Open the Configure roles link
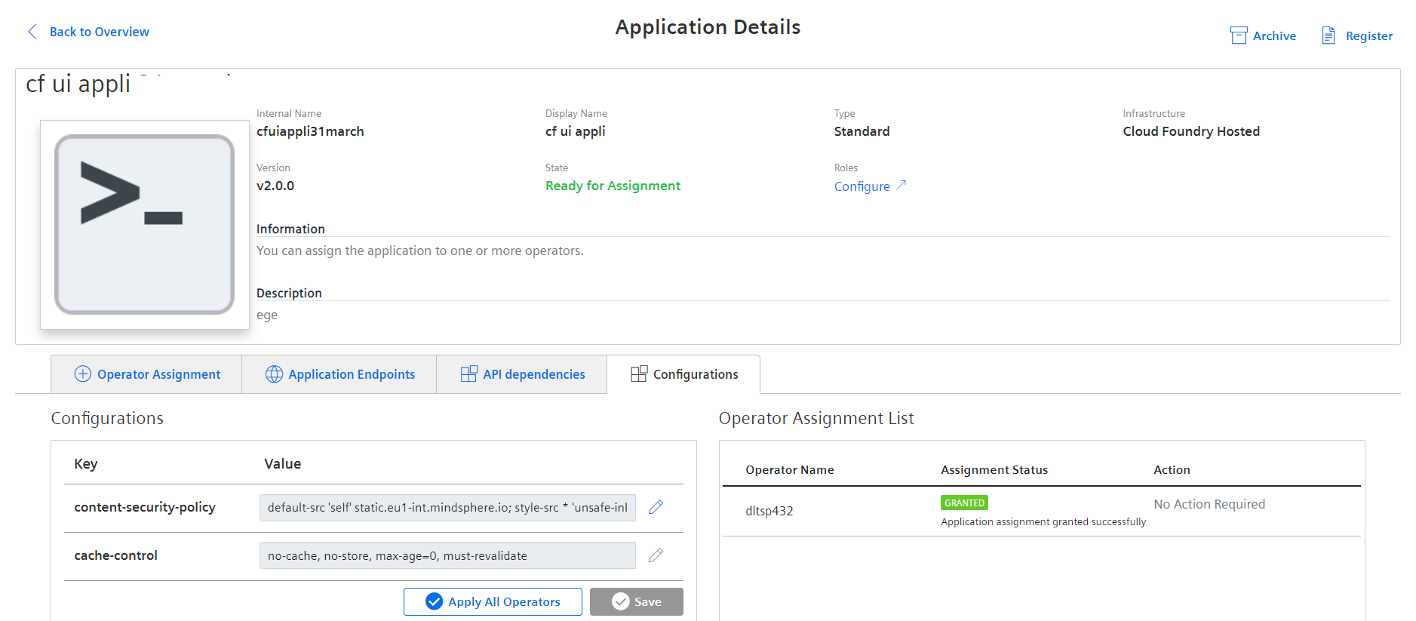Viewport: 1416px width, 621px height. pos(862,186)
